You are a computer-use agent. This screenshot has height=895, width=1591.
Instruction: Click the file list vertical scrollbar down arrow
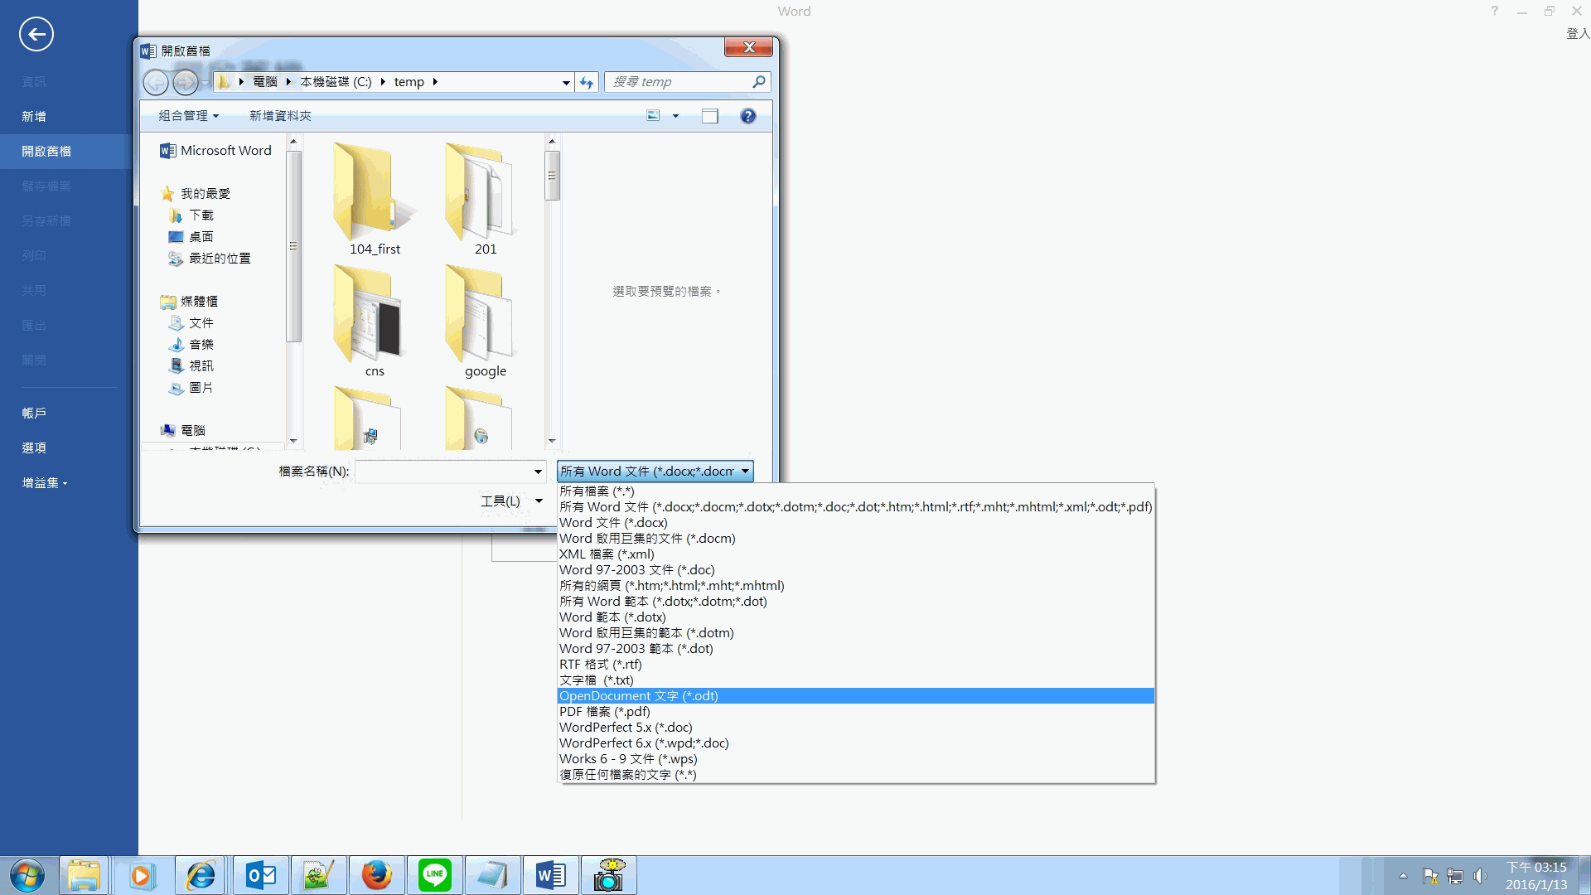pos(552,441)
